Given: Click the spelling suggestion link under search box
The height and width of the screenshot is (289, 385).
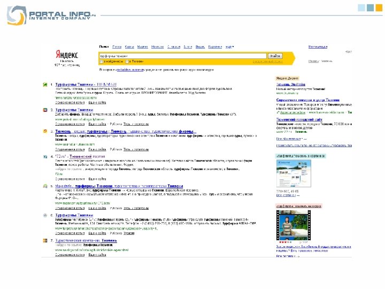Looking at the screenshot, I should tap(129, 70).
